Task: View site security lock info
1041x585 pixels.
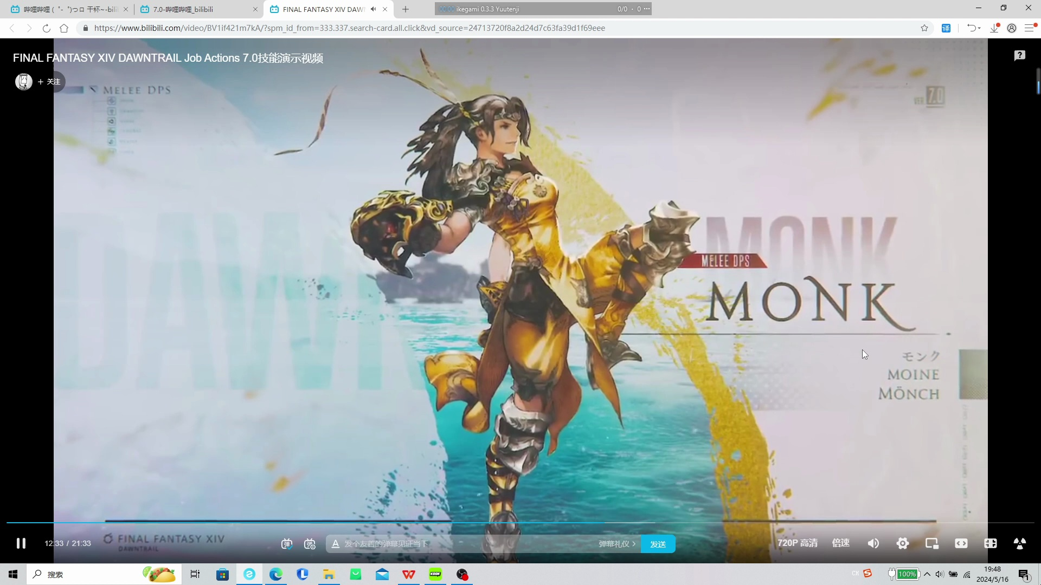Action: pyautogui.click(x=86, y=28)
